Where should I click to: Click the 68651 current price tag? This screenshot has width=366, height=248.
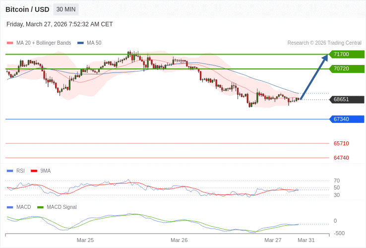coord(346,100)
